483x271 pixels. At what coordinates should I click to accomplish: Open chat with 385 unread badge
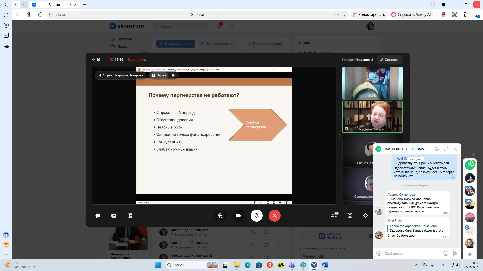pyautogui.click(x=470, y=204)
